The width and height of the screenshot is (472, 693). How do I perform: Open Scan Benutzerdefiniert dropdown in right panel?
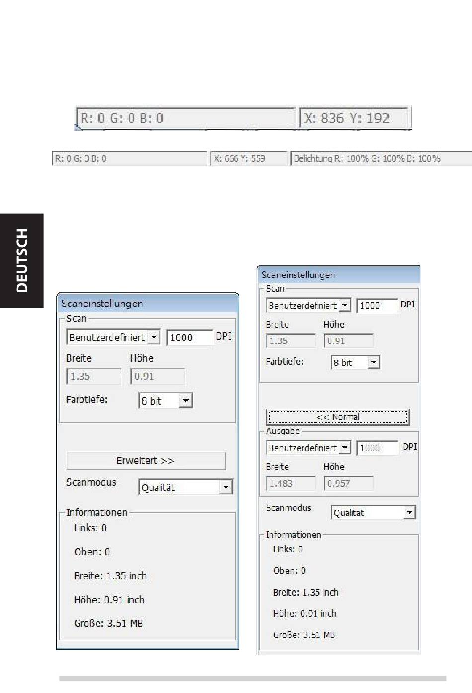pos(309,305)
